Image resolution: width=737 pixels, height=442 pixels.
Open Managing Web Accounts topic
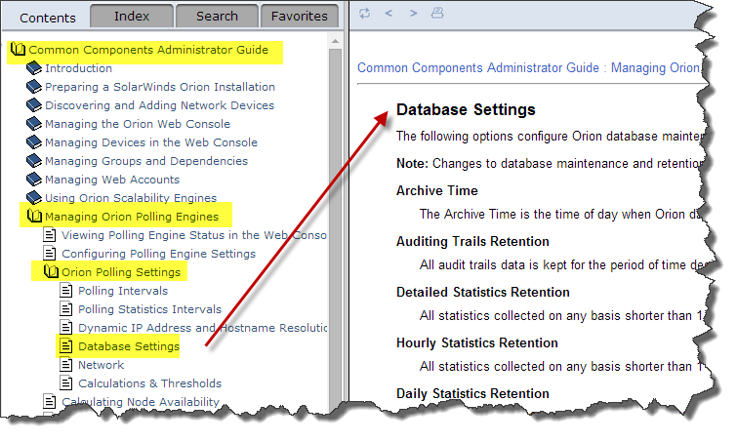point(112,180)
